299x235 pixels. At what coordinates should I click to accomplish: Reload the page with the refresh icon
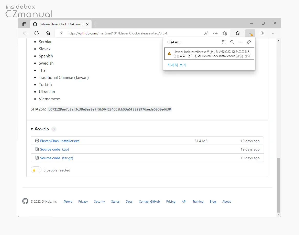point(37,33)
